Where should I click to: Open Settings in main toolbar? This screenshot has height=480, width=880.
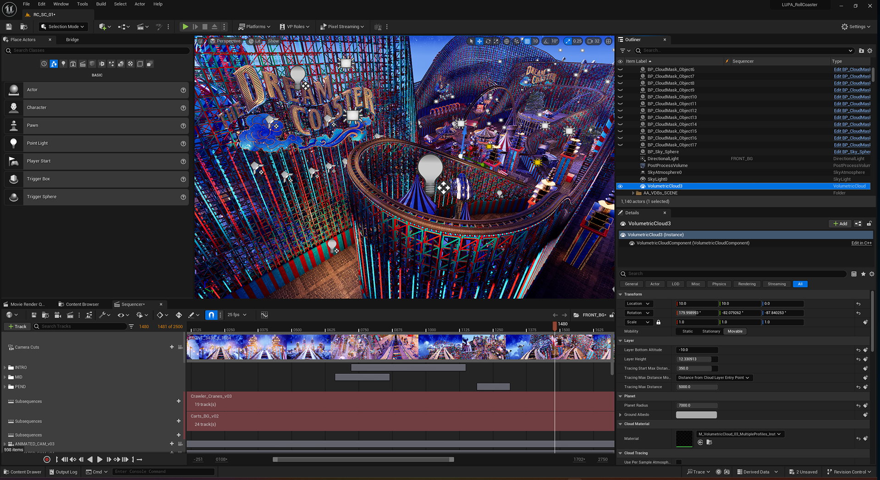856,27
